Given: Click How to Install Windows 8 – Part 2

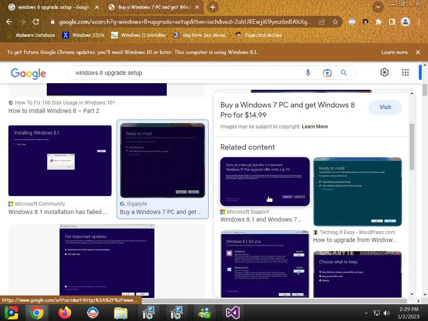Looking at the screenshot, I should pyautogui.click(x=54, y=111).
